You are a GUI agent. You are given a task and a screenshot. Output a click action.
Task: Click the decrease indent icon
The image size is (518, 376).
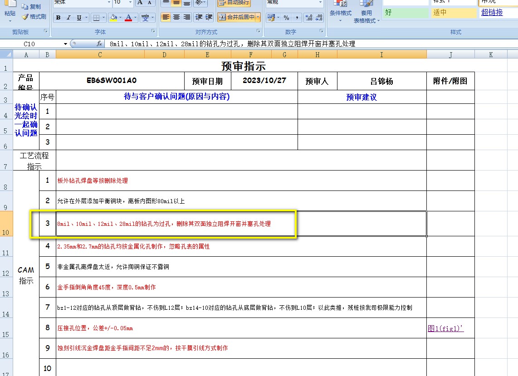(x=199, y=17)
